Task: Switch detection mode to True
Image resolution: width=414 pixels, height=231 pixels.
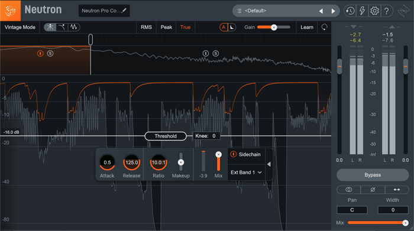Action: coord(185,27)
